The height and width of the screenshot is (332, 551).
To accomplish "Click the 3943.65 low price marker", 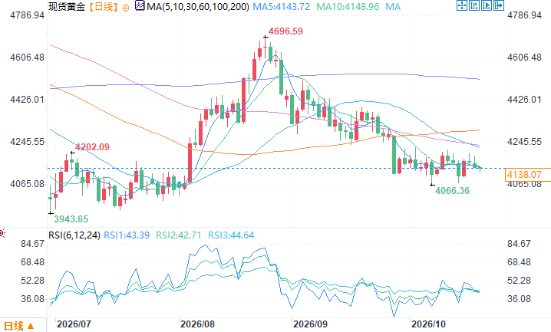I will pos(71,219).
